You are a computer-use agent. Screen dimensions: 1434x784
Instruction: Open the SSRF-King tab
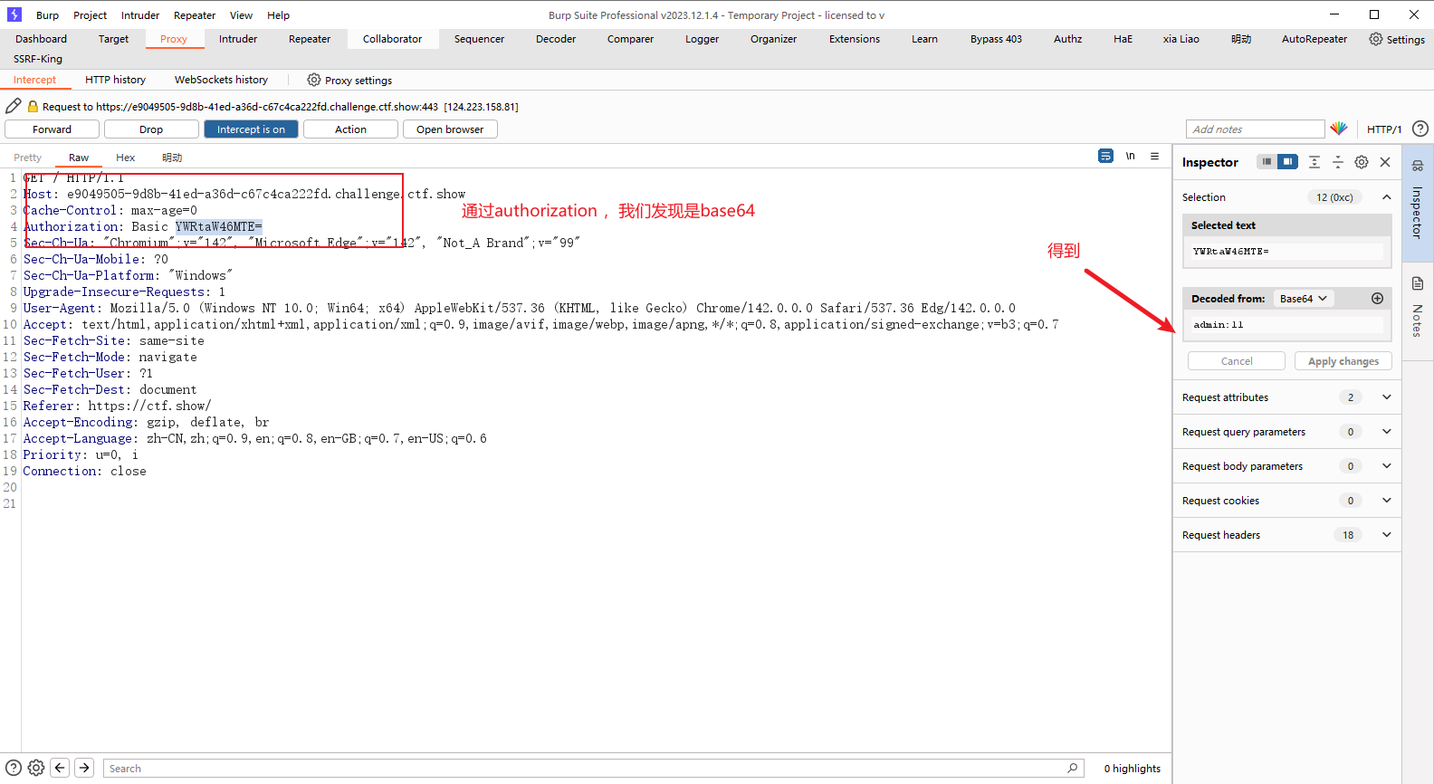coord(38,59)
